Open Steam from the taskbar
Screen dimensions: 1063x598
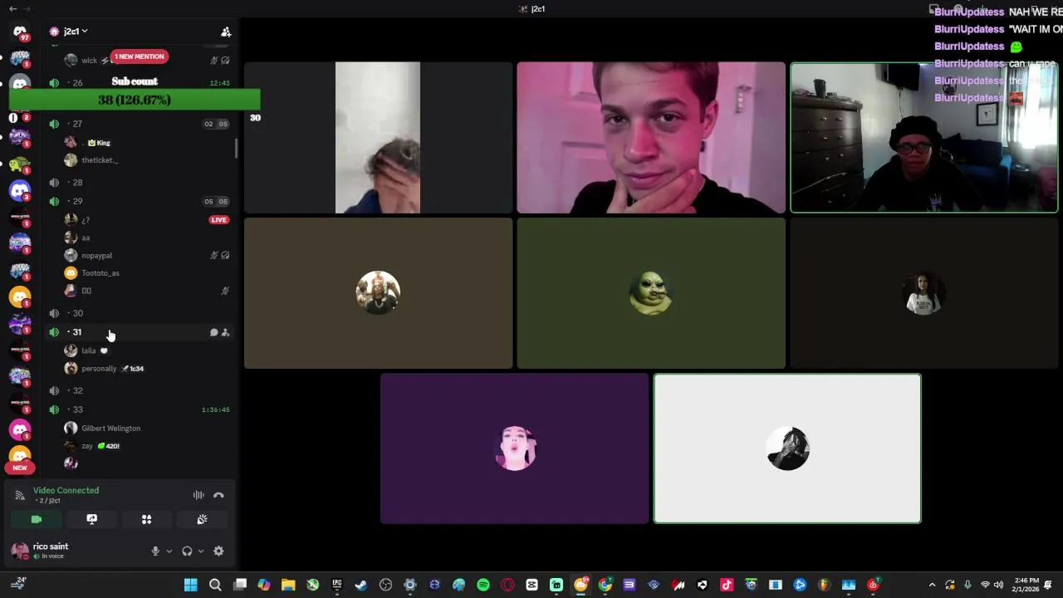pos(361,585)
